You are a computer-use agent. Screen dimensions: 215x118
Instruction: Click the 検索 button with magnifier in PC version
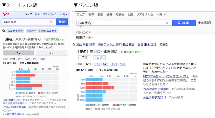[184, 23]
